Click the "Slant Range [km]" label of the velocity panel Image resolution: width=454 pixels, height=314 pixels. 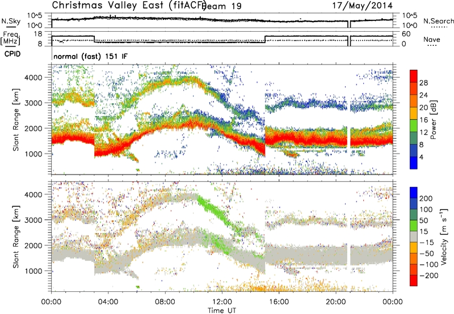[16, 237]
